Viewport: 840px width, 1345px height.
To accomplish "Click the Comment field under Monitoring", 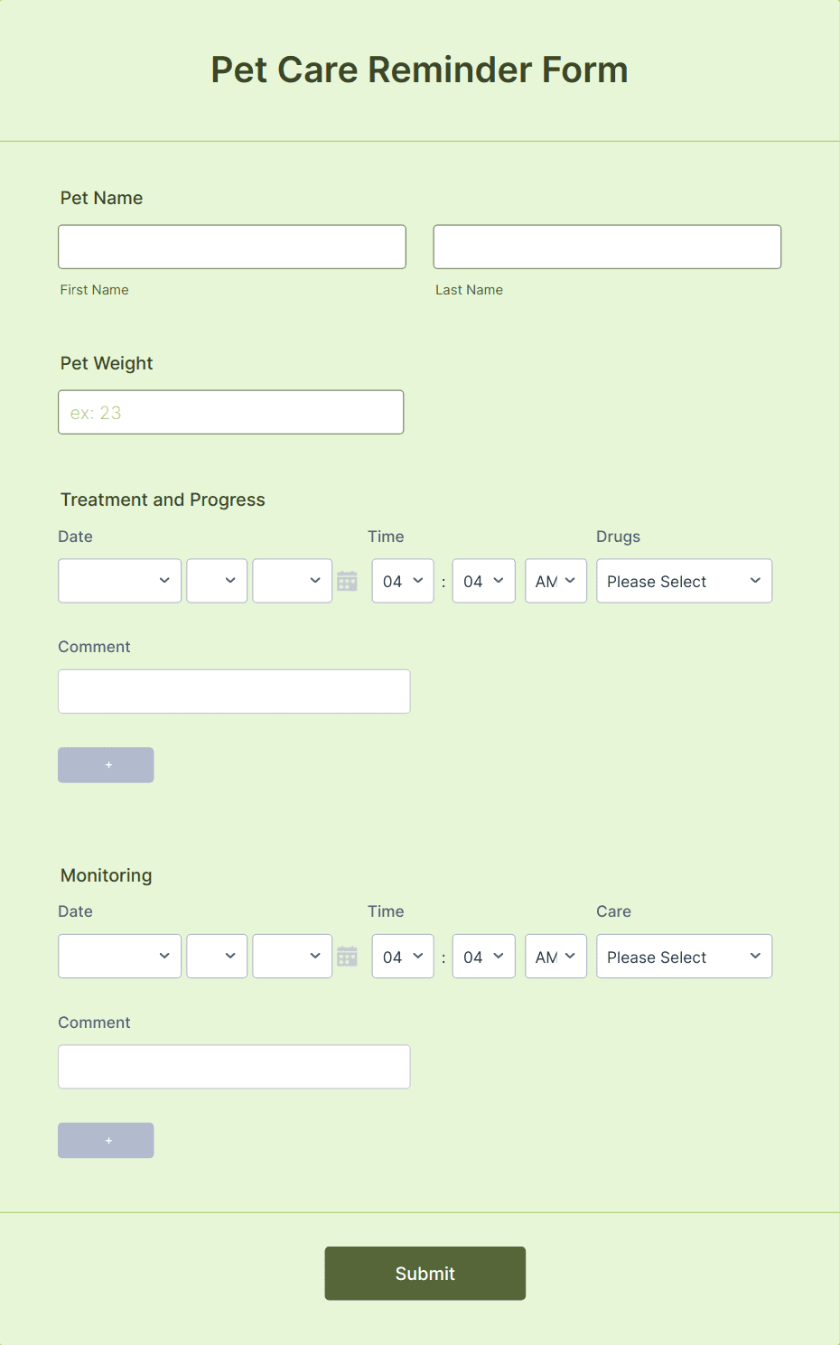I will (x=234, y=1066).
